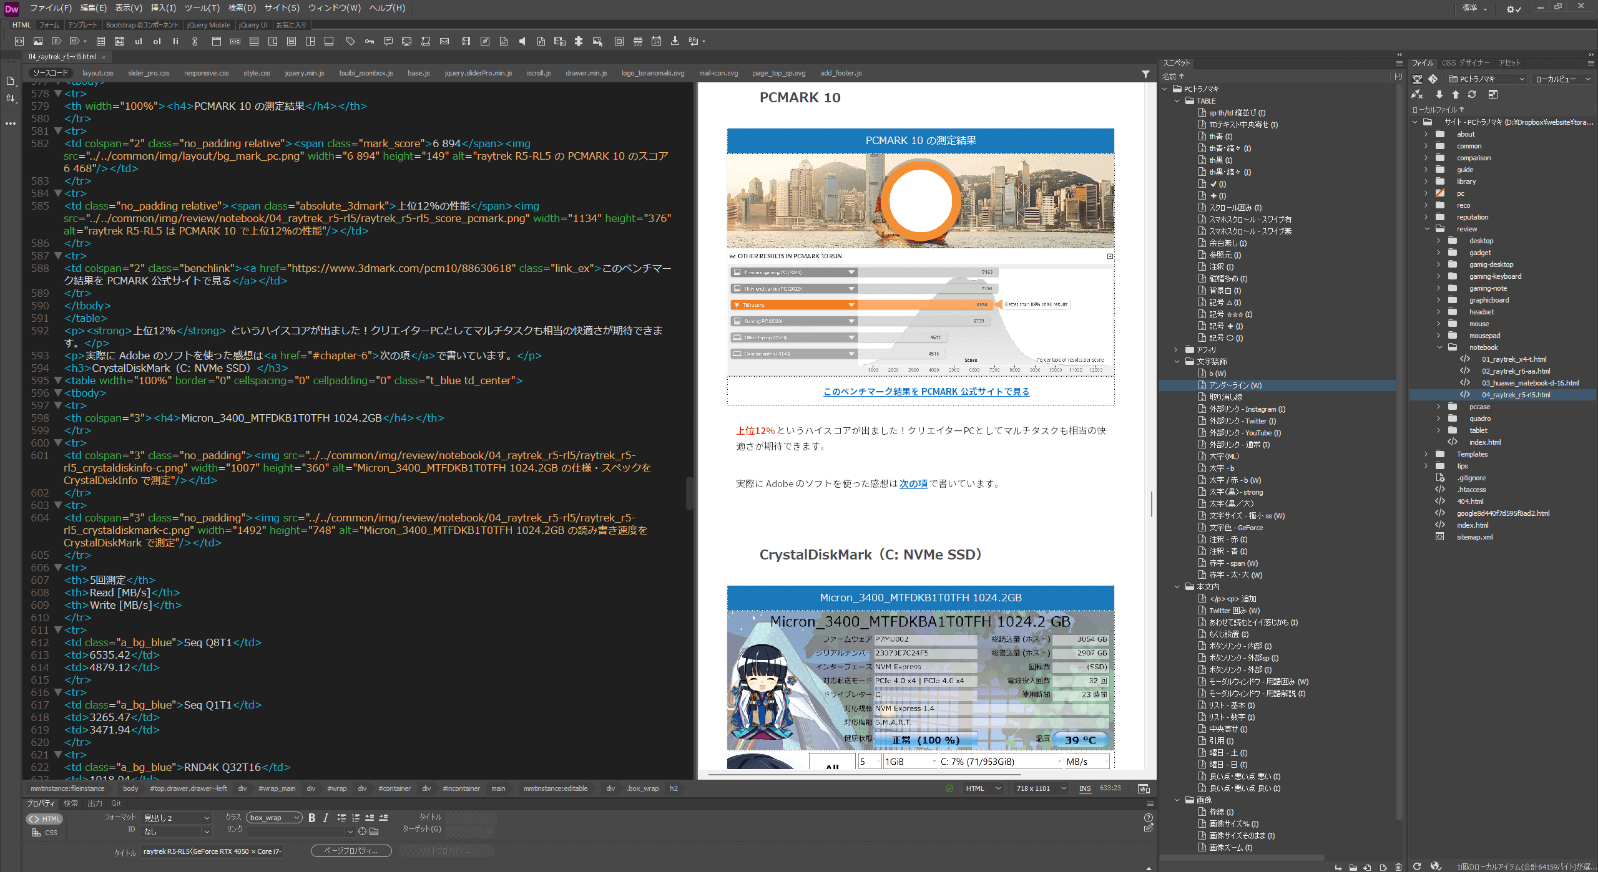Screen dimensions: 1598x872
Task: Click the PCMARK 公式サイトで見る link in preview
Action: (x=926, y=392)
